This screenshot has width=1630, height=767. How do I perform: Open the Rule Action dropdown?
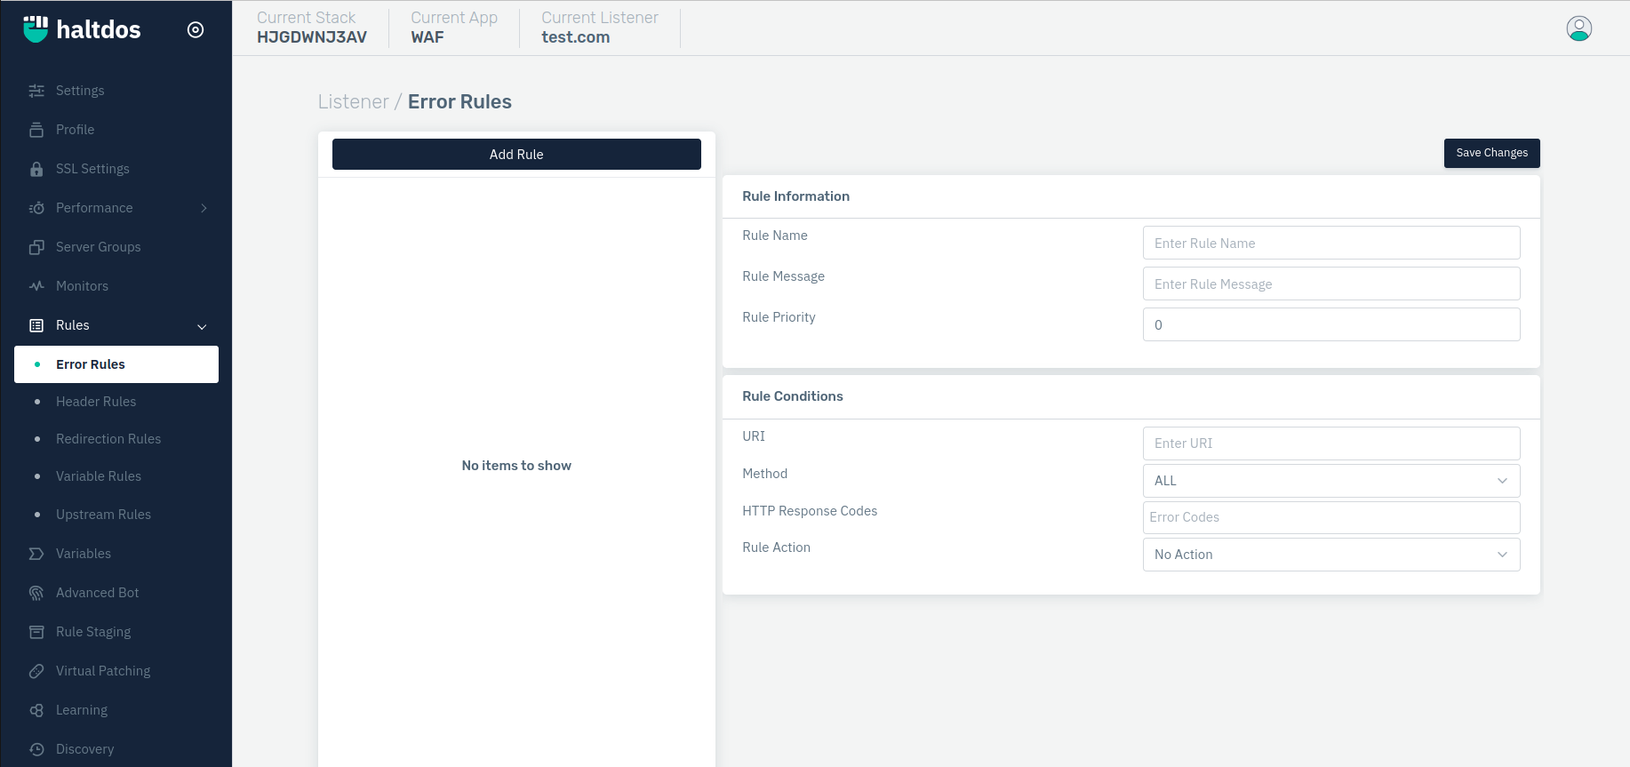click(x=1331, y=555)
